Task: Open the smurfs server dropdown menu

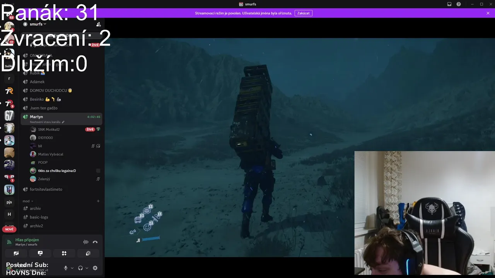Action: tap(38, 24)
